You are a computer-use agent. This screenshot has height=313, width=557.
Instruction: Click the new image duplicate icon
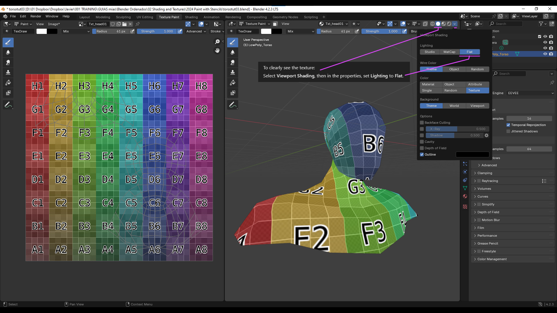pos(119,24)
